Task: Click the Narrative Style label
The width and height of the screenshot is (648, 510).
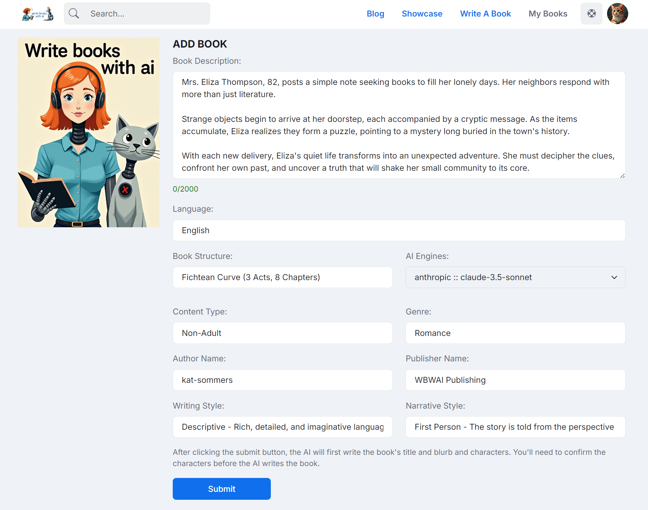Action: 435,406
